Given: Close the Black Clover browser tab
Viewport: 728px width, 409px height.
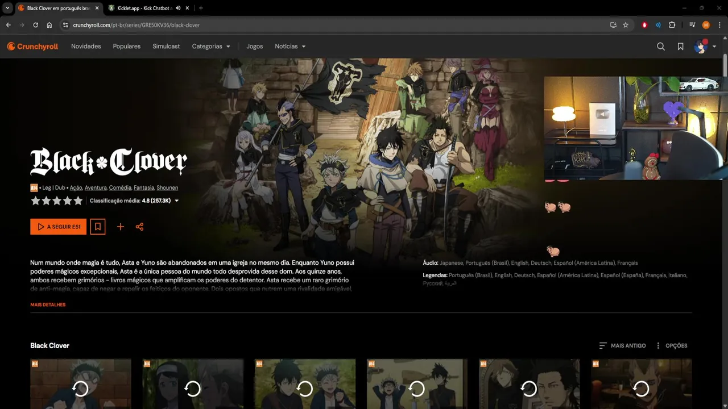Looking at the screenshot, I should tap(97, 8).
